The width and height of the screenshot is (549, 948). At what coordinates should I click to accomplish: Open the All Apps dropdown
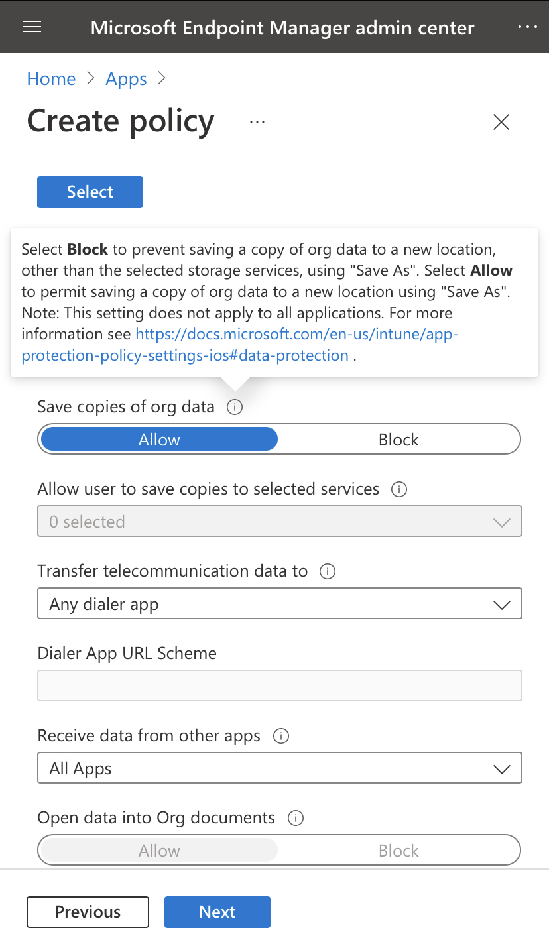point(279,768)
